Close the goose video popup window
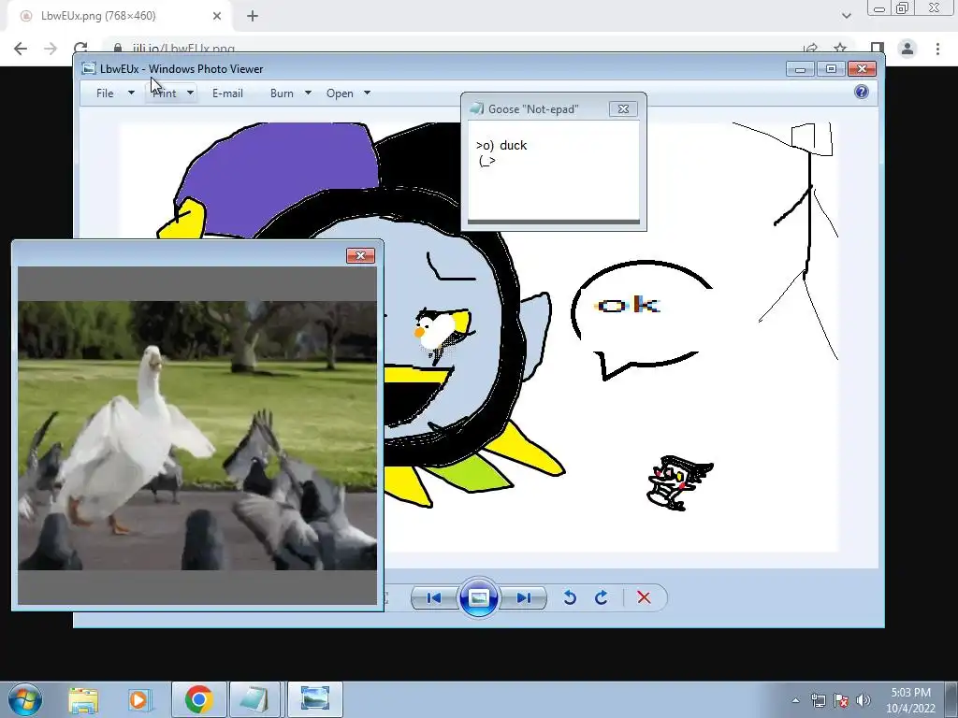Image resolution: width=958 pixels, height=718 pixels. pyautogui.click(x=360, y=255)
